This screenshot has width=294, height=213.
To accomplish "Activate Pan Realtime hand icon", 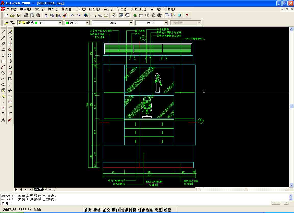I will coord(141,16).
